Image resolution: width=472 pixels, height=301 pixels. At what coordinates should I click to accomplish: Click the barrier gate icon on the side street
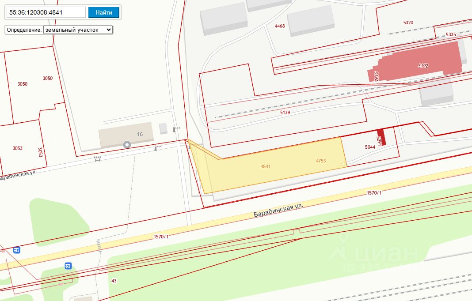[x=98, y=159]
